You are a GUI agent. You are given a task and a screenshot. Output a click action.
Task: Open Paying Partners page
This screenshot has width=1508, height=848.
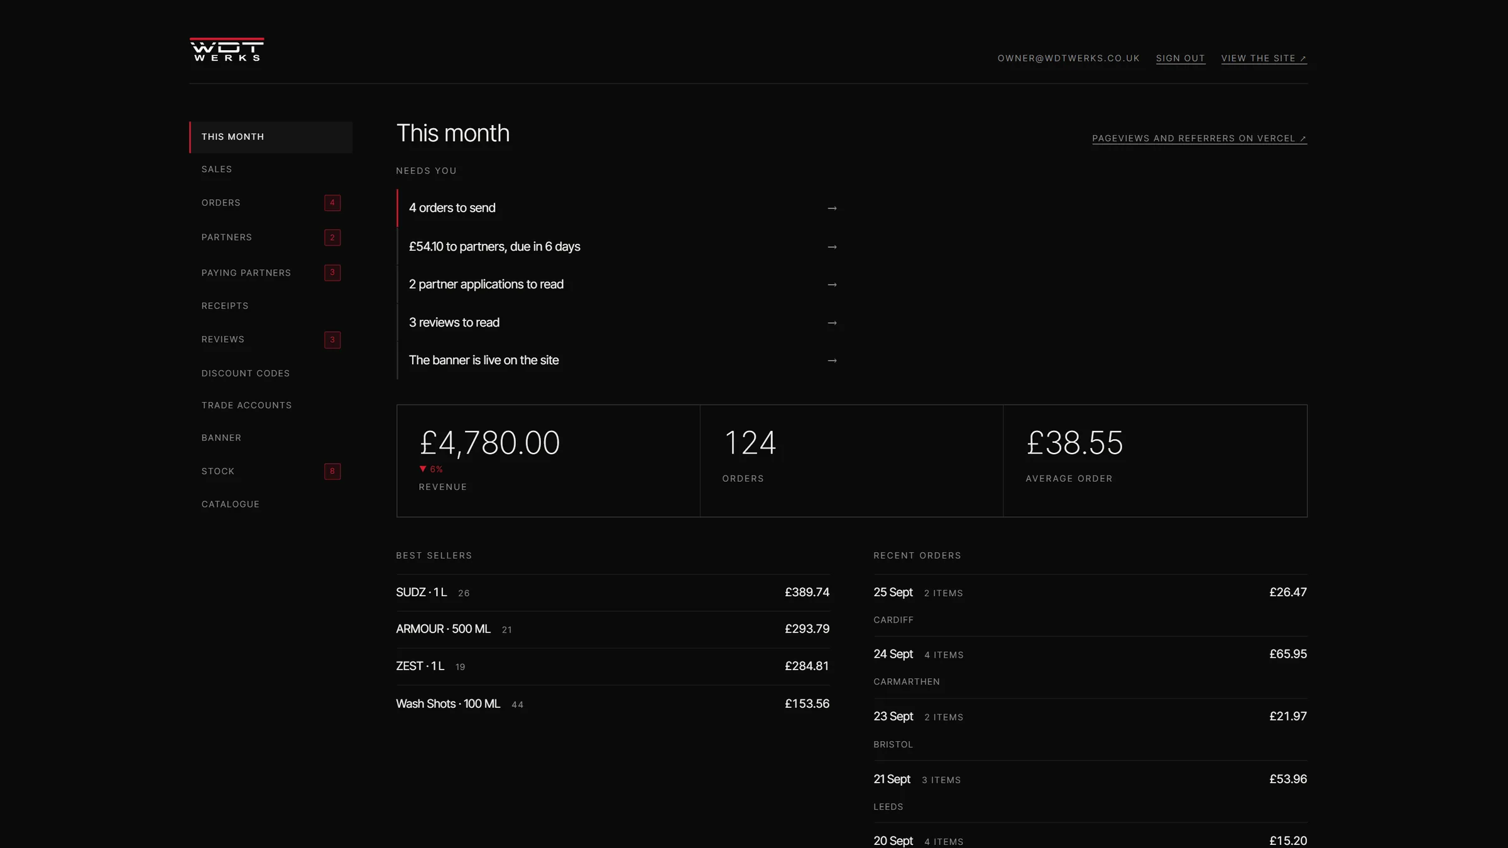271,273
